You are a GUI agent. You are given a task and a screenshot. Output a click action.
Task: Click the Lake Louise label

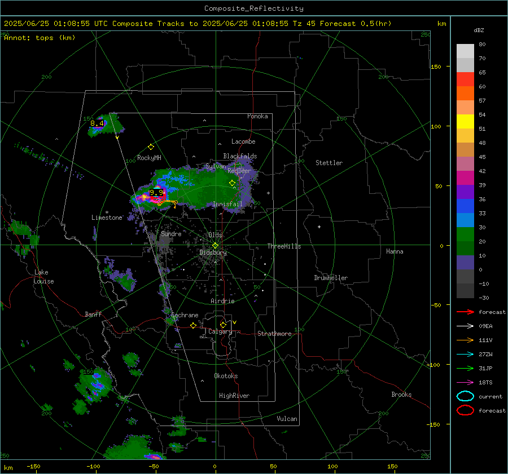click(44, 277)
